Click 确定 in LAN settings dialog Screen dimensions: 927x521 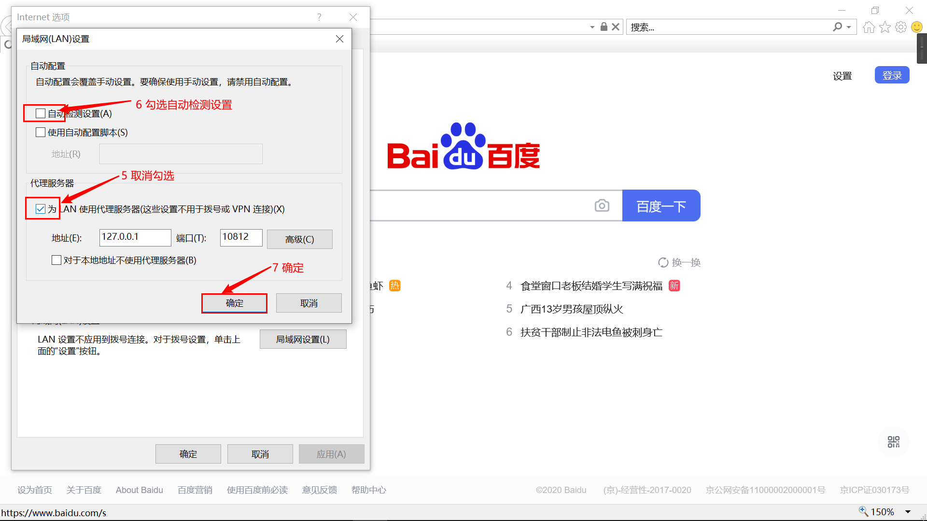pyautogui.click(x=235, y=303)
